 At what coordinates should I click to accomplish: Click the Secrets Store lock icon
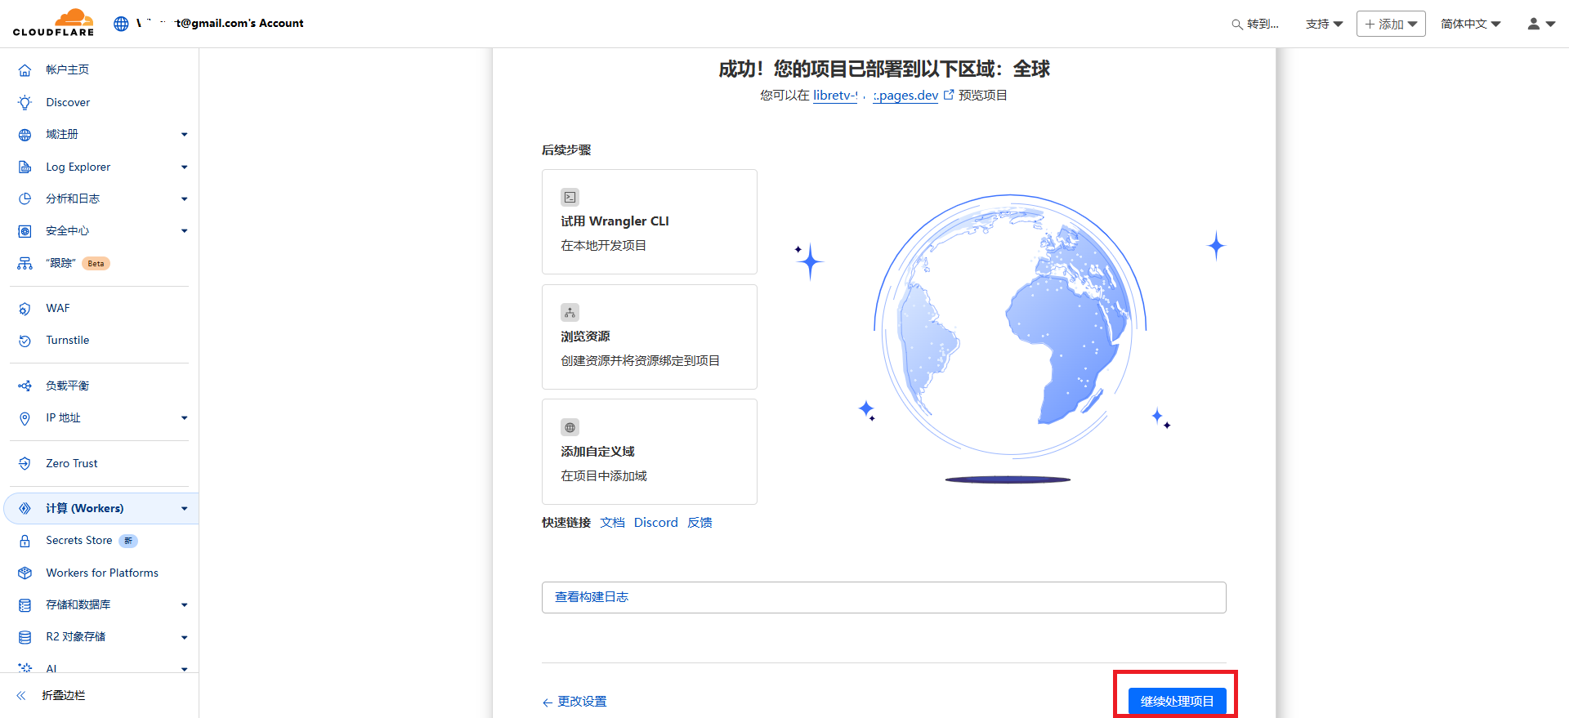pyautogui.click(x=25, y=541)
